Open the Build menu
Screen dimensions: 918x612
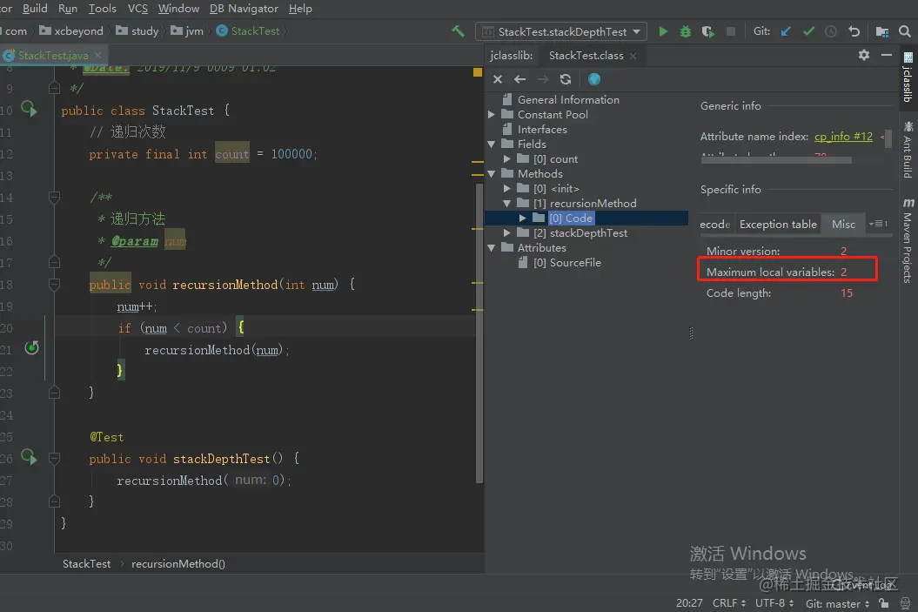pyautogui.click(x=35, y=8)
